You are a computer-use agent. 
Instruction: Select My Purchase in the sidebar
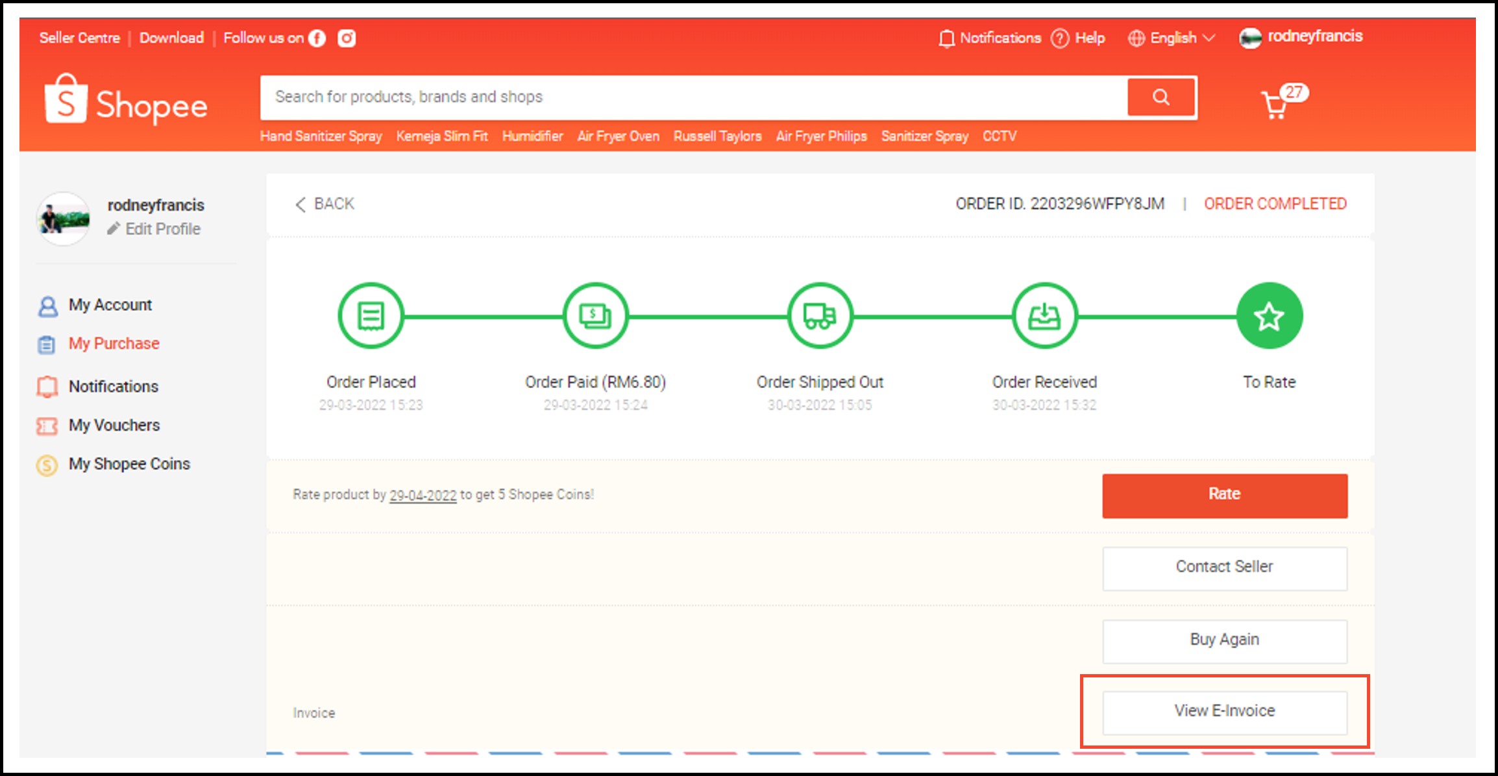tap(113, 343)
